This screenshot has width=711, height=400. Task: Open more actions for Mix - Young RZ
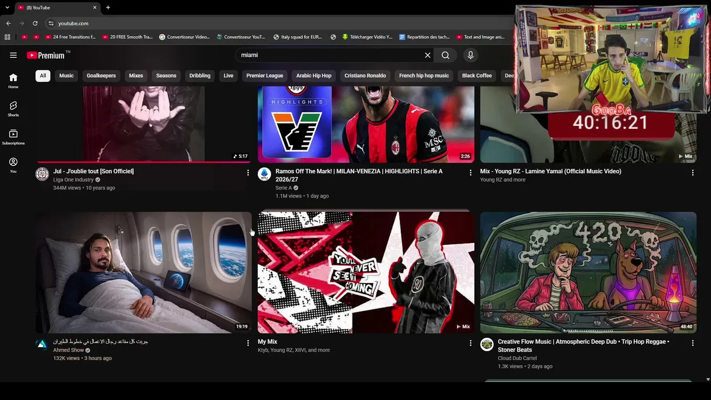[692, 173]
